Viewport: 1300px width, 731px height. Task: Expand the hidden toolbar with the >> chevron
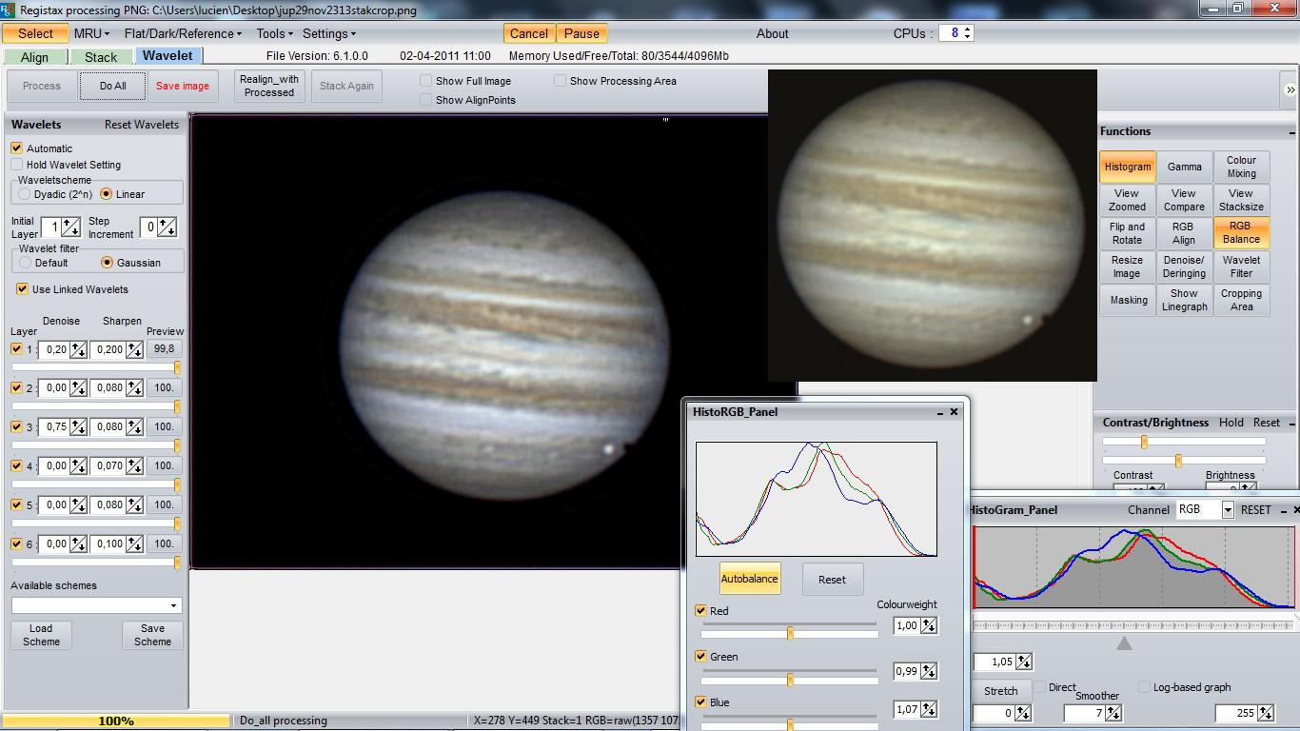click(1290, 89)
